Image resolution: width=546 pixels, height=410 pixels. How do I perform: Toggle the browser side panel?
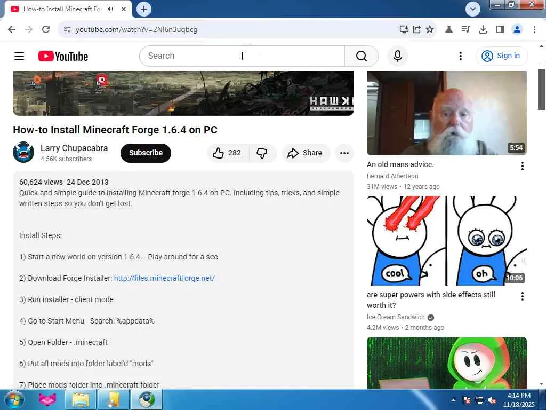pyautogui.click(x=500, y=30)
